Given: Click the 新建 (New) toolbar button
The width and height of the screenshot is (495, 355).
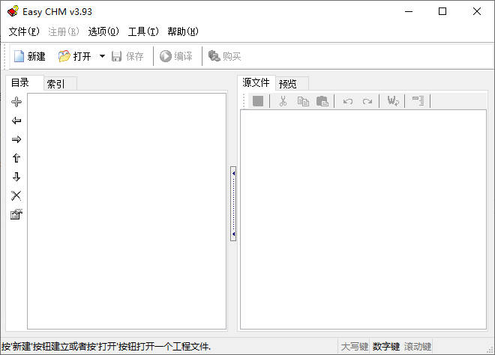Looking at the screenshot, I should point(30,57).
